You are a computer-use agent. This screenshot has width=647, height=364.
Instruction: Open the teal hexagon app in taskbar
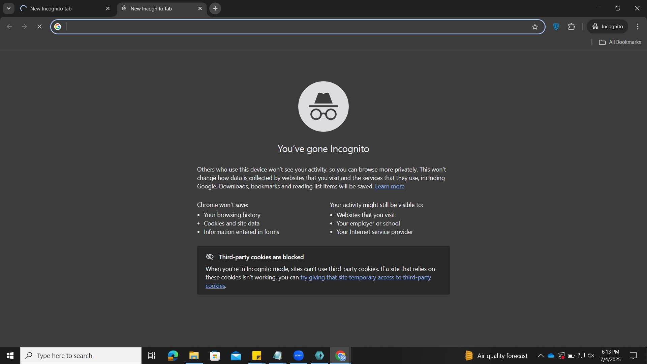pos(319,356)
